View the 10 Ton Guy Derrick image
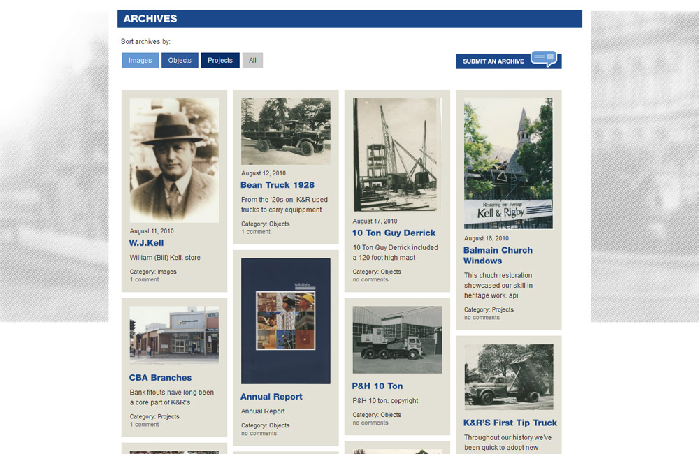 [x=397, y=154]
